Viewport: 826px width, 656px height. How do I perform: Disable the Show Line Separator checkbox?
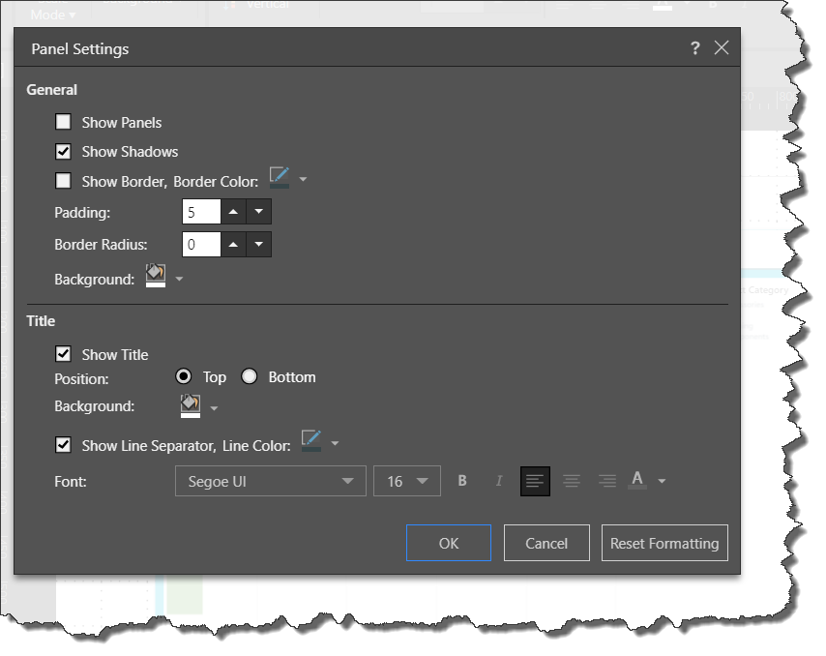(64, 445)
